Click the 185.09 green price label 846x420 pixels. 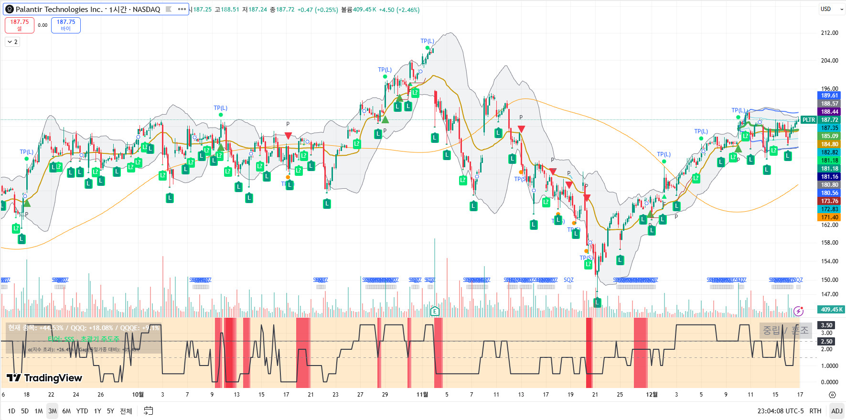(830, 136)
